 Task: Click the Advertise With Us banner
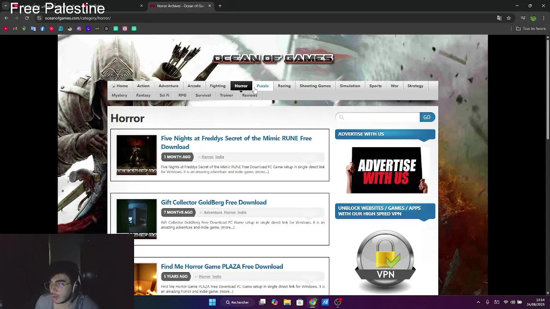(386, 170)
